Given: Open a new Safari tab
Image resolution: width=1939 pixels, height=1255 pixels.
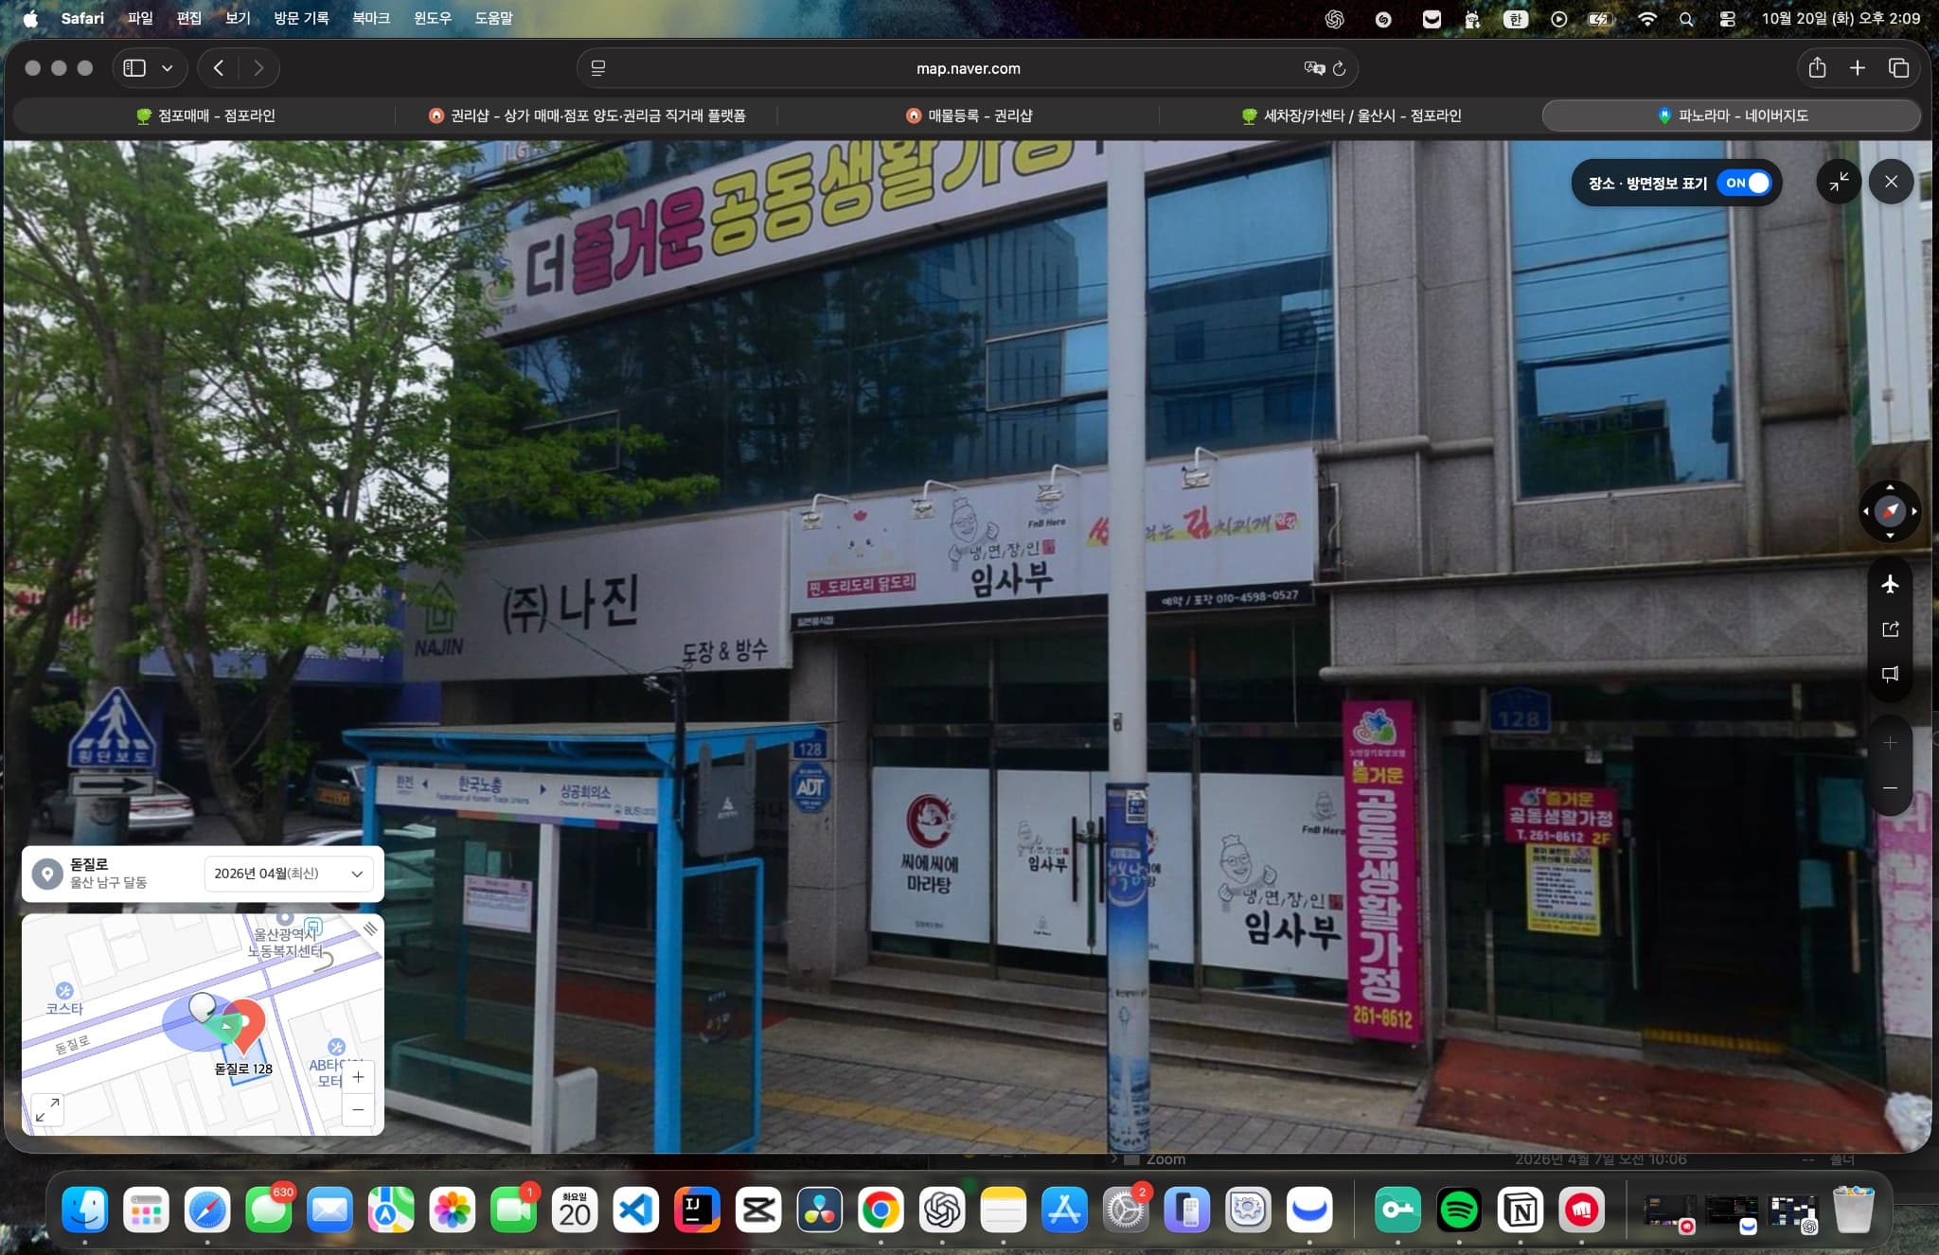Looking at the screenshot, I should click(x=1858, y=68).
